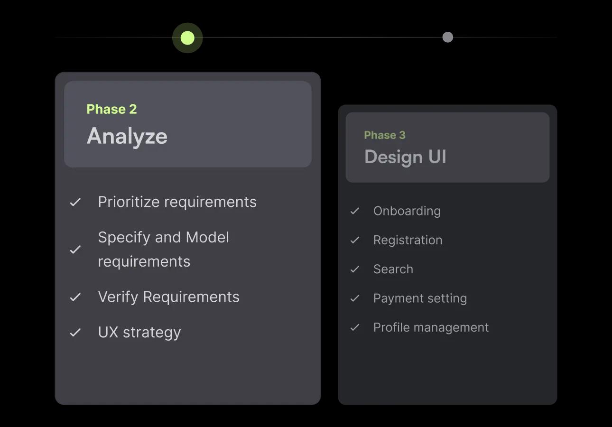
Task: Select the Verify Requirements item
Action: [x=168, y=297]
